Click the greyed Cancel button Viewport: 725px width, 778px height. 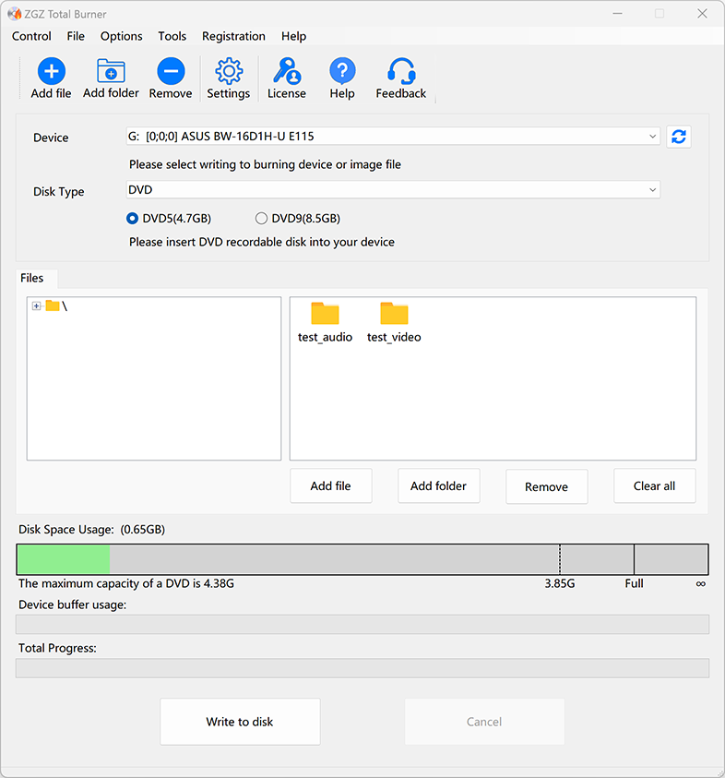[484, 722]
